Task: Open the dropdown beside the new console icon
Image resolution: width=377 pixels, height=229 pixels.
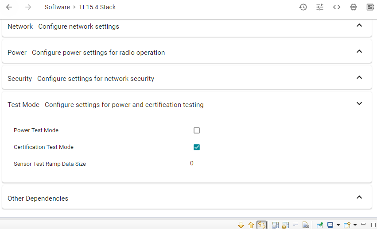Action: coord(355,225)
